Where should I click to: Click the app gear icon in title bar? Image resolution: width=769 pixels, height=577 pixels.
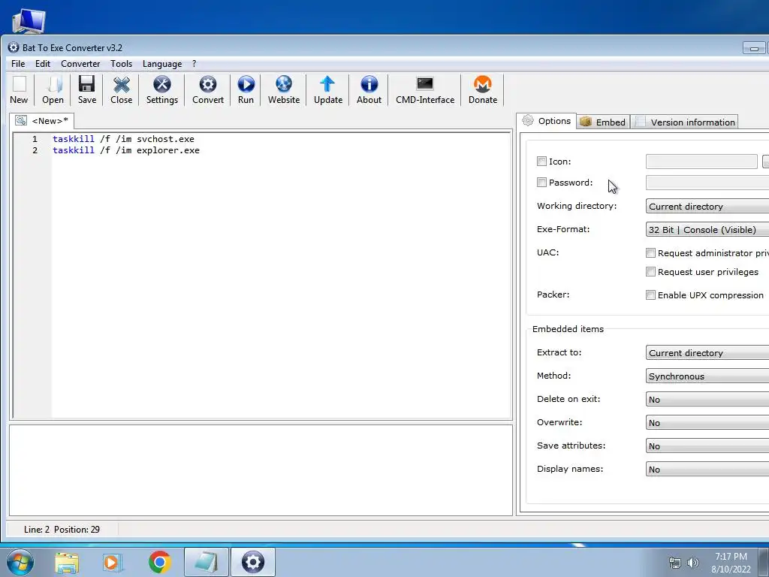pyautogui.click(x=14, y=47)
